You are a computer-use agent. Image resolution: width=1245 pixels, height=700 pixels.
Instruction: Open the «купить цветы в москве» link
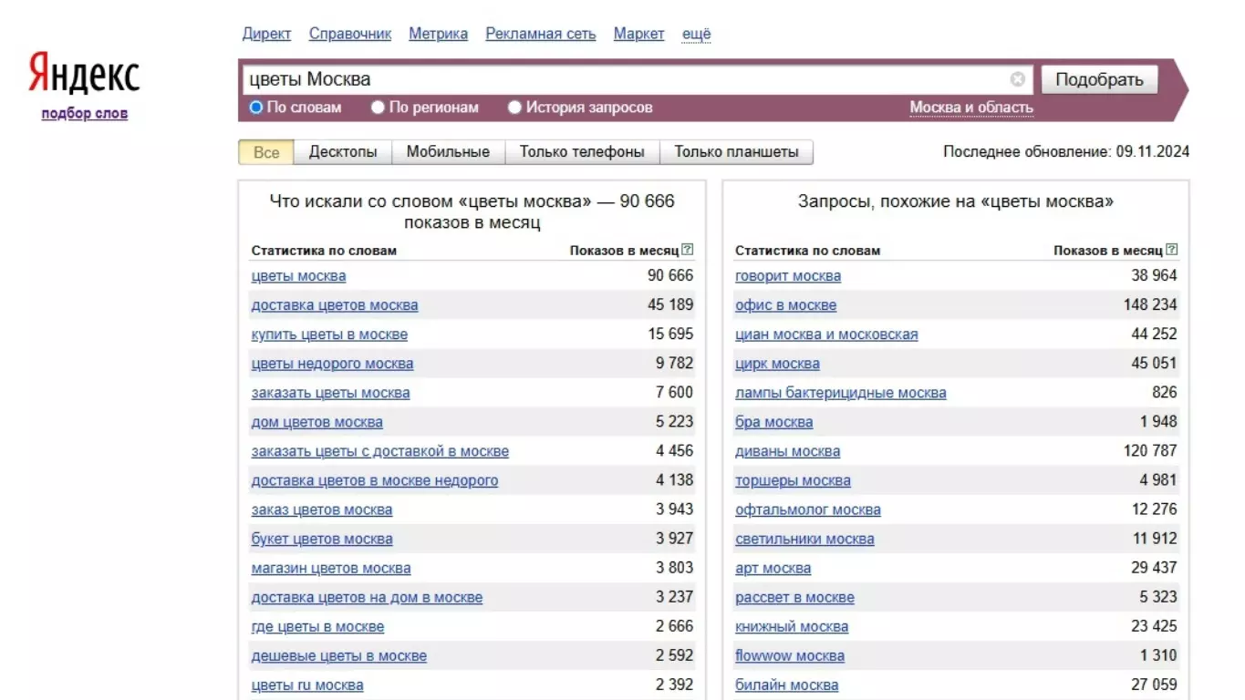(x=329, y=335)
